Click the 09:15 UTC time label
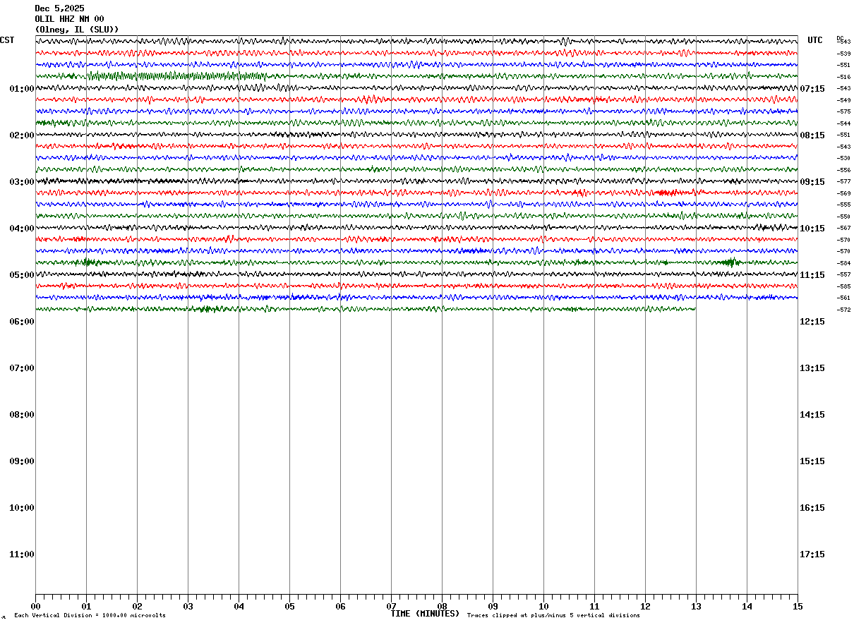The image size is (854, 625). [x=813, y=182]
